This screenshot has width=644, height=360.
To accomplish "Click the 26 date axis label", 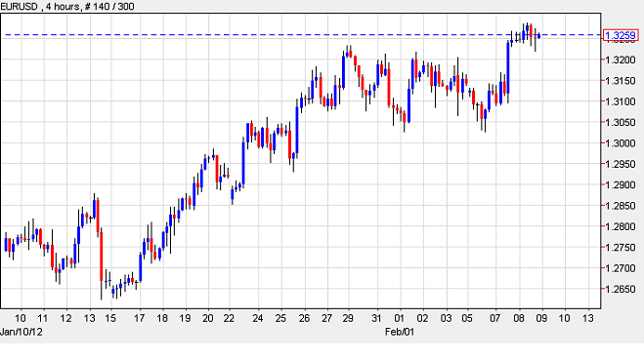I will point(304,318).
